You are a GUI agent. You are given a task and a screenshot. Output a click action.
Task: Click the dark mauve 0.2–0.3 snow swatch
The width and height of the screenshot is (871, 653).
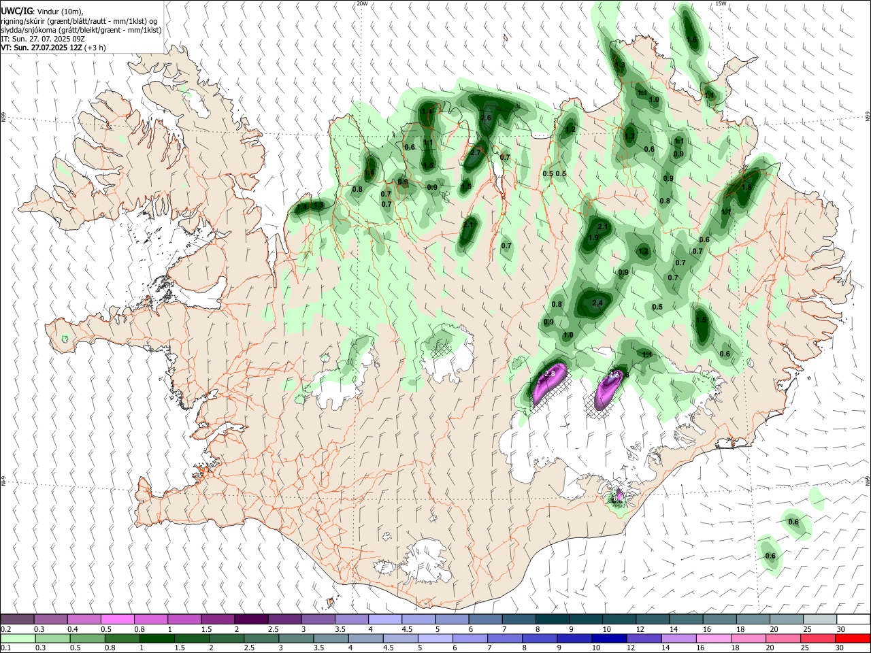17,619
